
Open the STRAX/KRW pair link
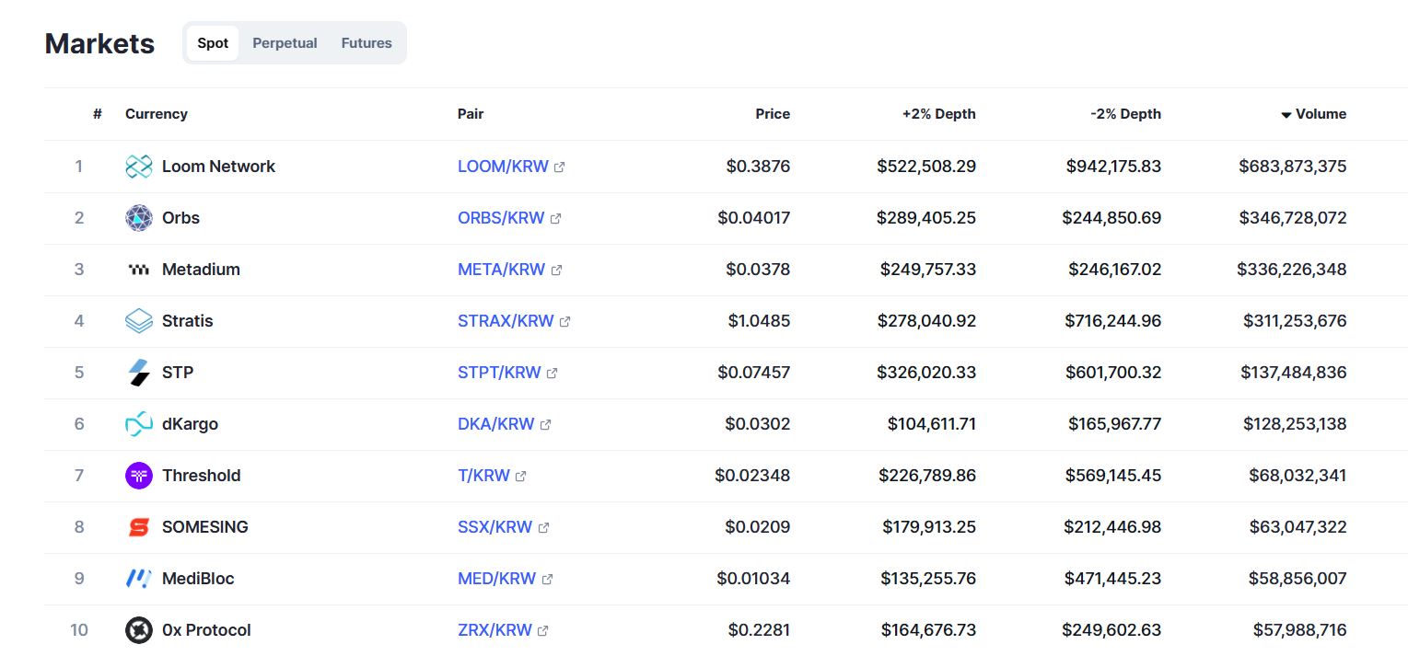pos(506,321)
